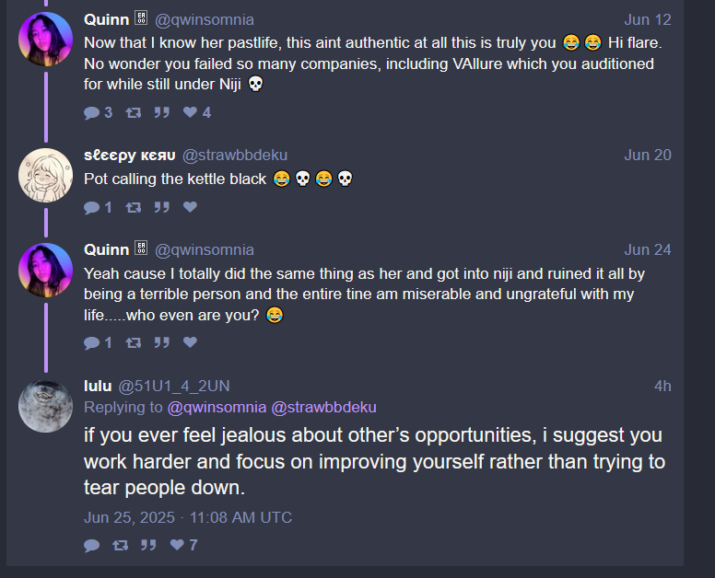Open @strawbbdeku mention in lulu's reply
The image size is (715, 578).
click(323, 407)
